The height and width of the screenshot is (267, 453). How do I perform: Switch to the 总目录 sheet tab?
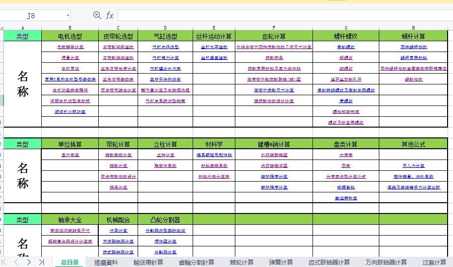point(70,262)
